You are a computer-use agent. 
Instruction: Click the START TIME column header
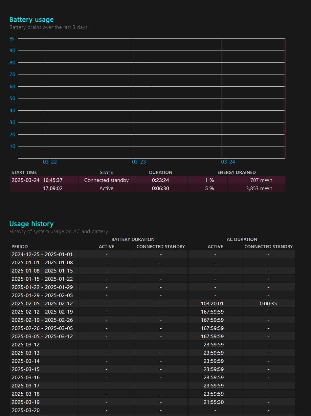24,172
